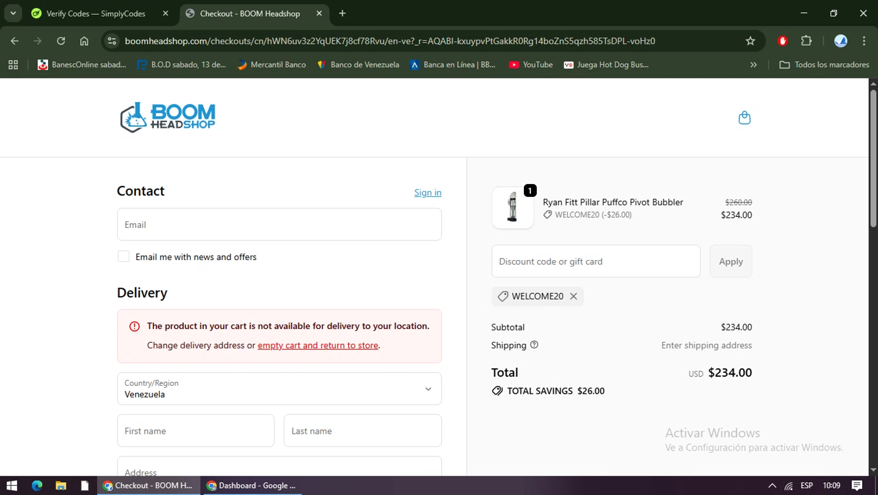Focus the Email input field
Image resolution: width=878 pixels, height=495 pixels.
point(279,224)
